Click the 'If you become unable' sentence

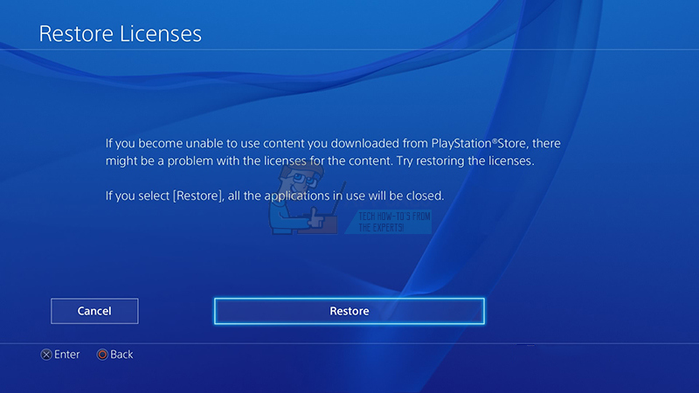click(333, 143)
